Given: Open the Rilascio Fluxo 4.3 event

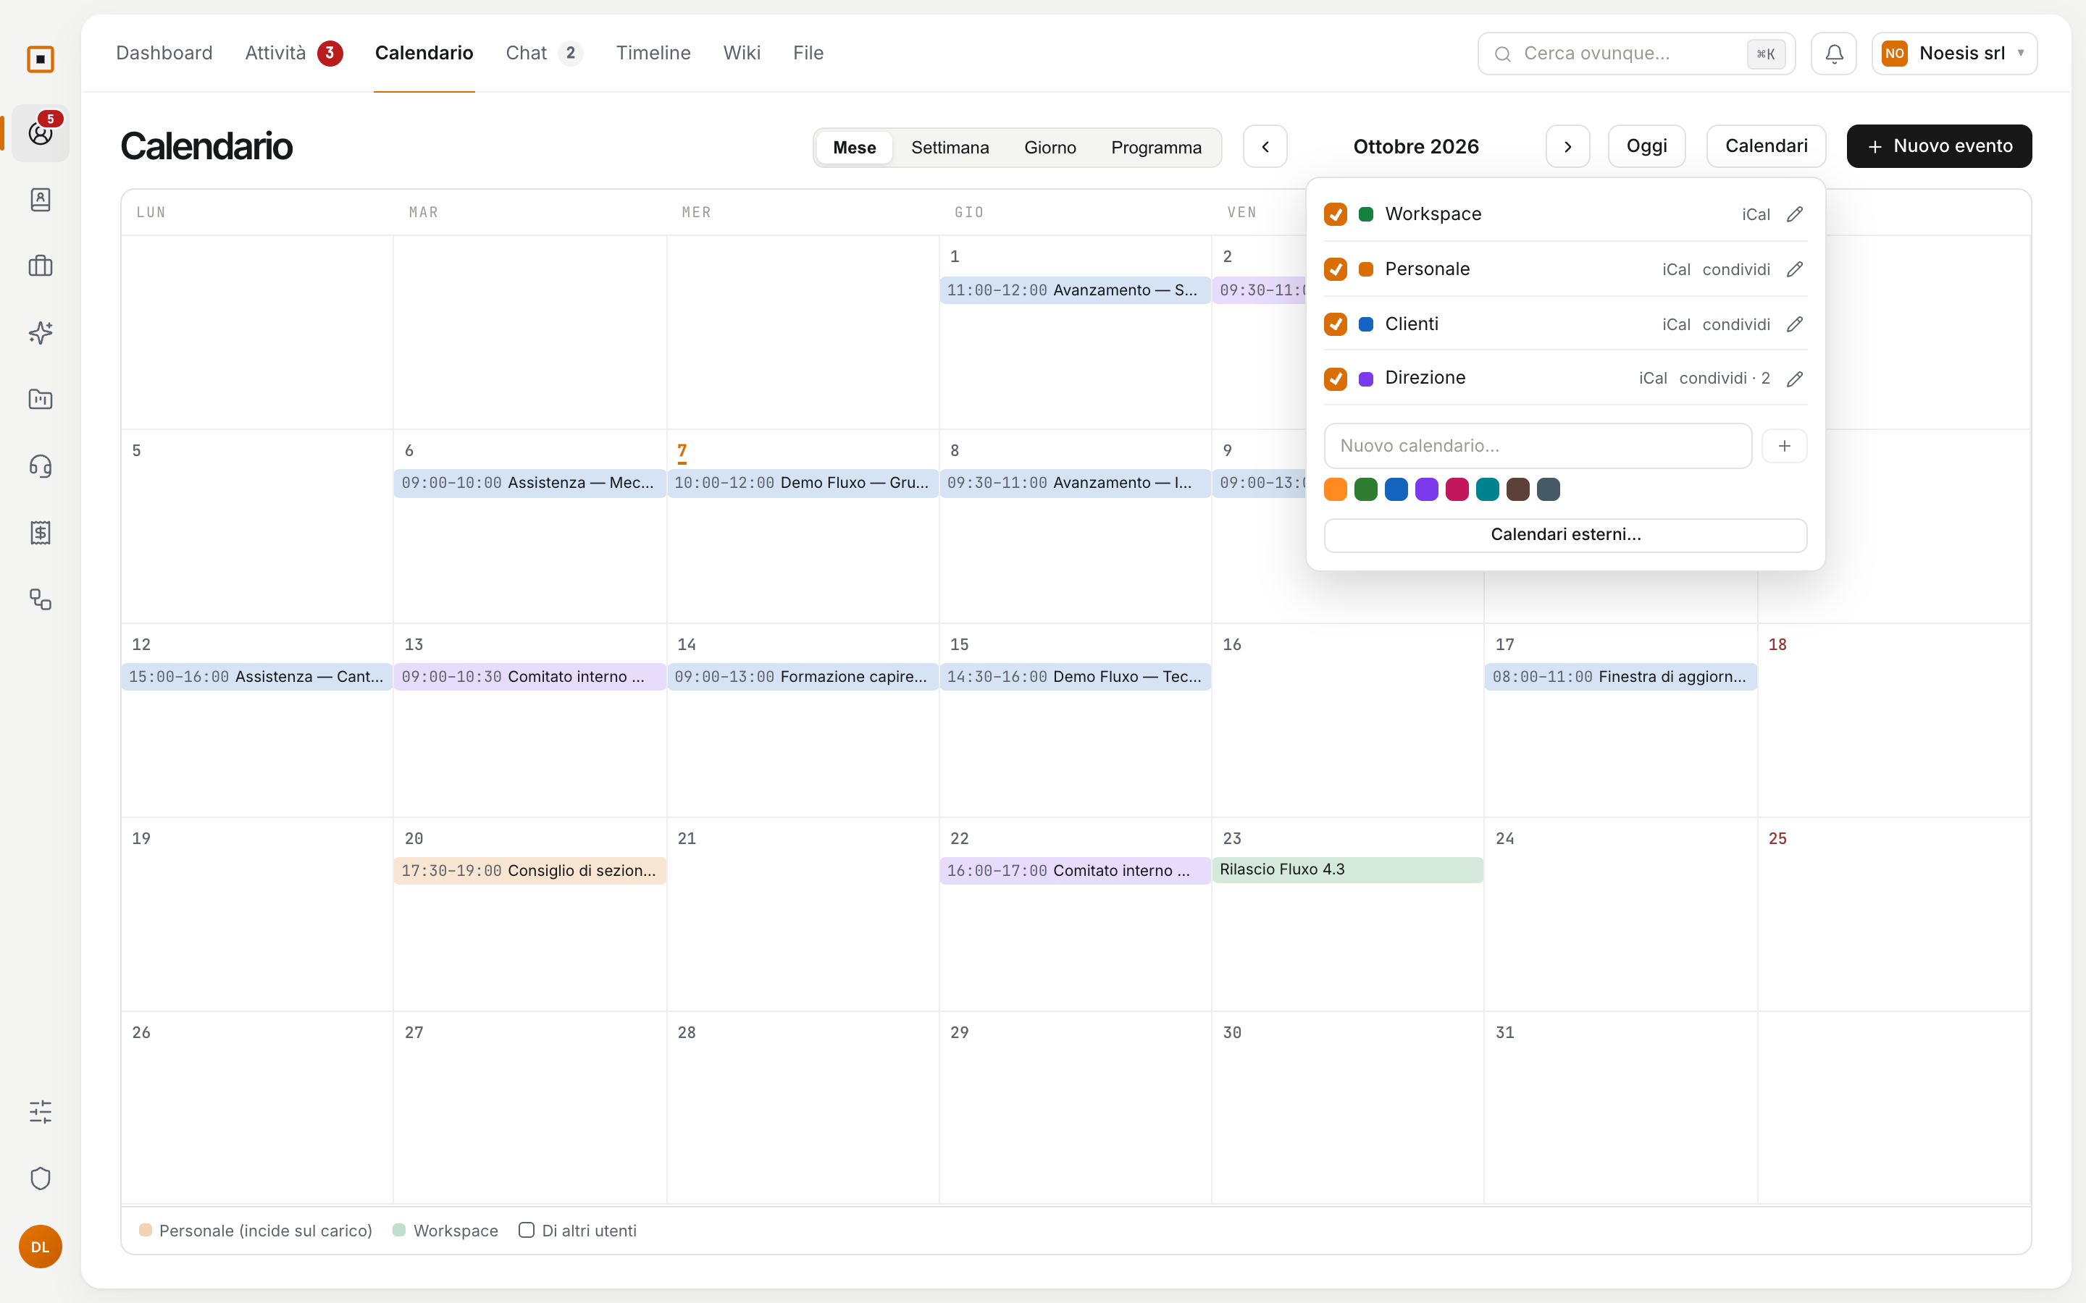Looking at the screenshot, I should point(1347,869).
